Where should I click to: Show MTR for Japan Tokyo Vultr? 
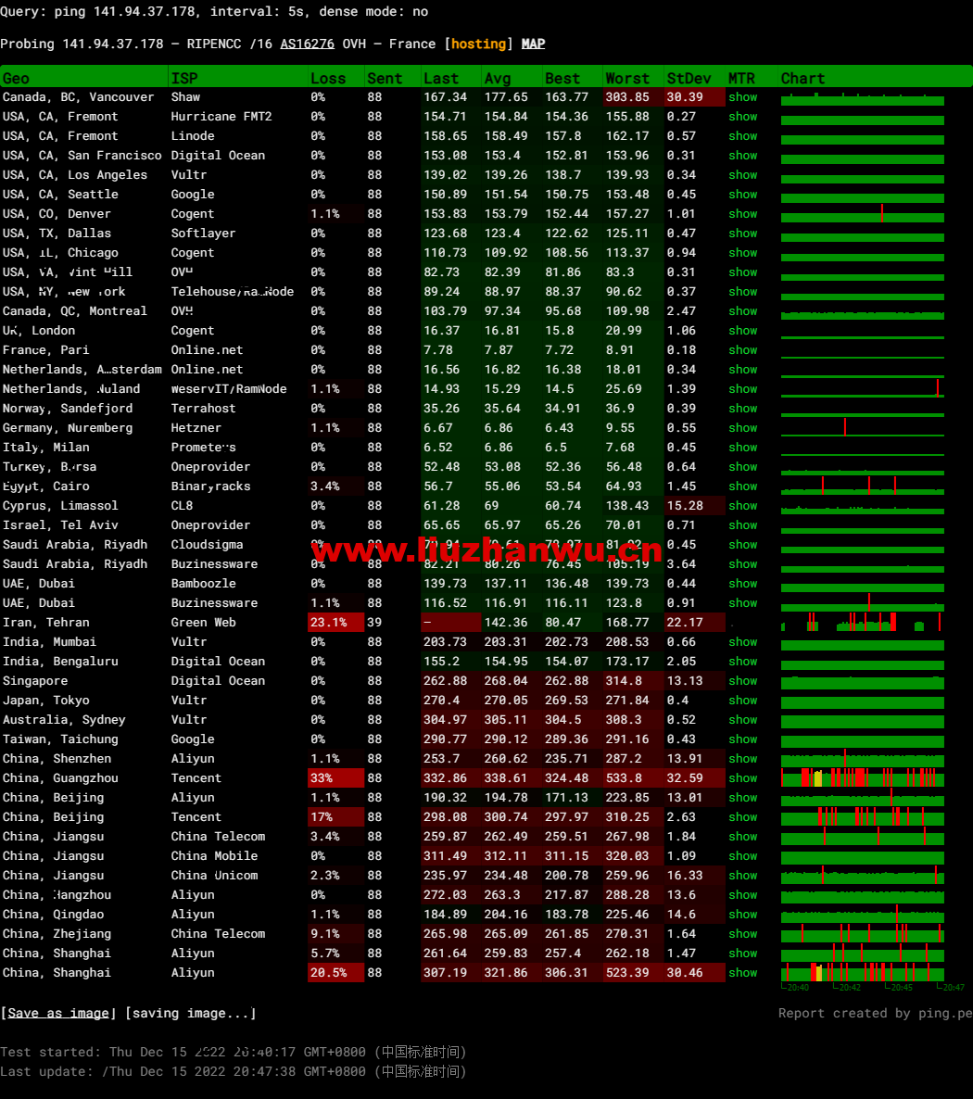click(742, 701)
